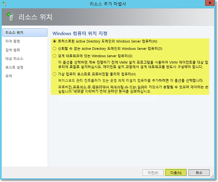This screenshot has height=182, width=218.
Task: Open the 검색 범위 wizard step
Action: (x=13, y=50)
